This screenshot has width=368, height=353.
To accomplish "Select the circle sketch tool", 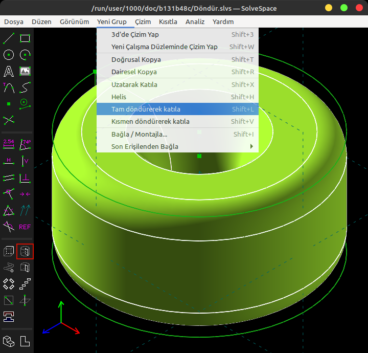I will (x=9, y=55).
